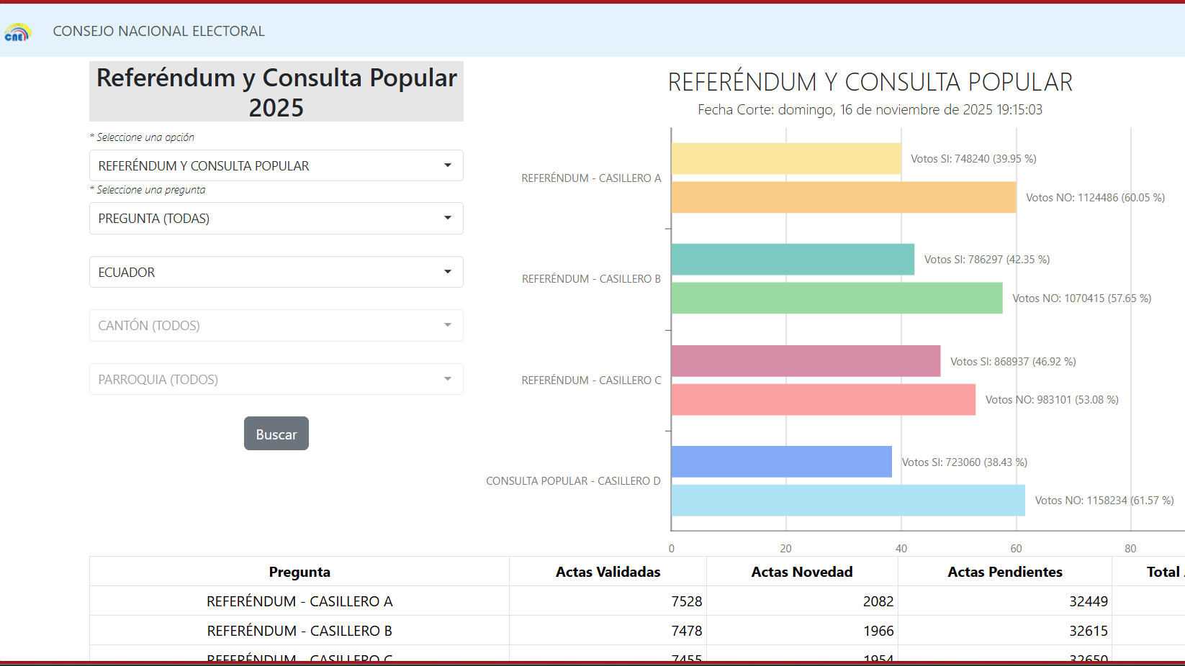Click the CNE logo icon
Viewport: 1185px width, 666px height.
point(17,32)
